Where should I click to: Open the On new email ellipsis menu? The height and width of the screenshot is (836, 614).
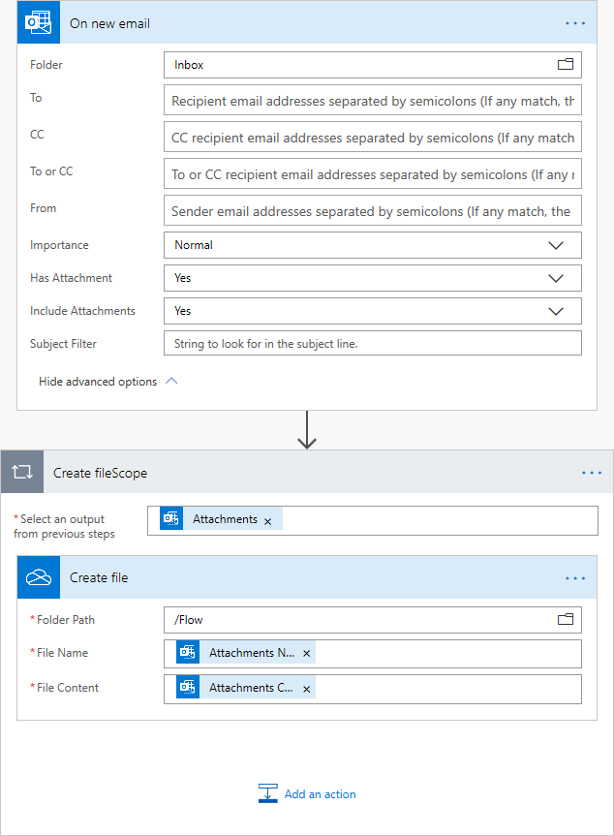pyautogui.click(x=575, y=22)
